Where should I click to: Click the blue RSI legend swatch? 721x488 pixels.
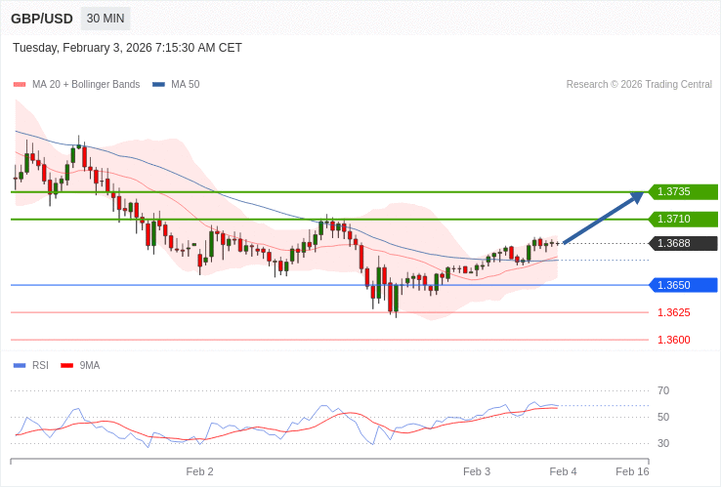20,366
